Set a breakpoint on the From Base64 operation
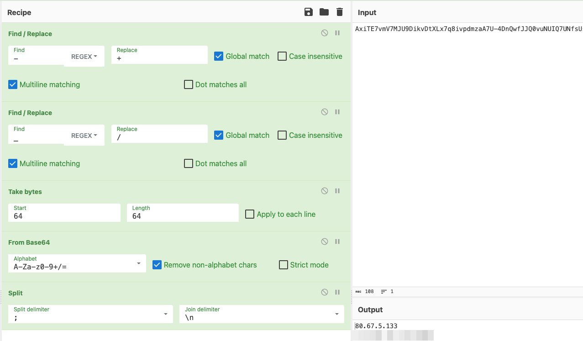Viewport: 583px width, 341px height. point(337,241)
